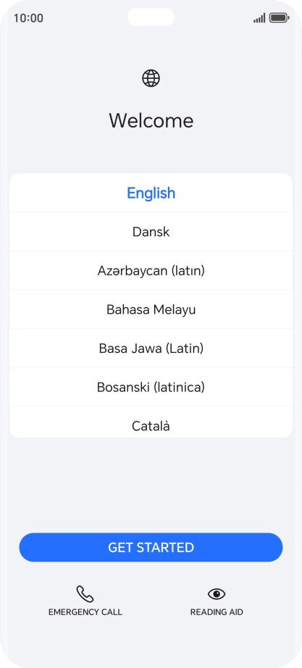Tap the clock showing 10:00
The height and width of the screenshot is (668, 302).
(x=28, y=18)
